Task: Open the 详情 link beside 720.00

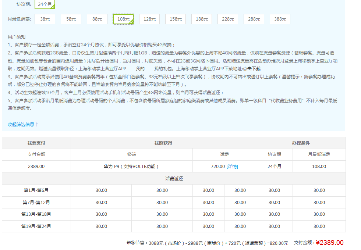Action: pyautogui.click(x=232, y=167)
